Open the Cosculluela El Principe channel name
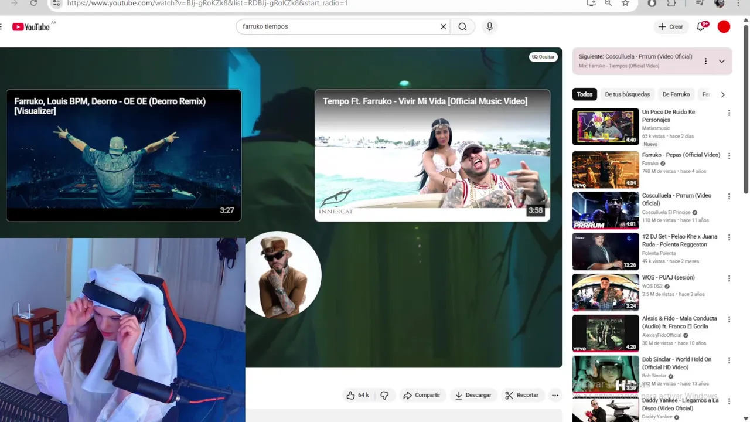The width and height of the screenshot is (750, 422). point(666,212)
